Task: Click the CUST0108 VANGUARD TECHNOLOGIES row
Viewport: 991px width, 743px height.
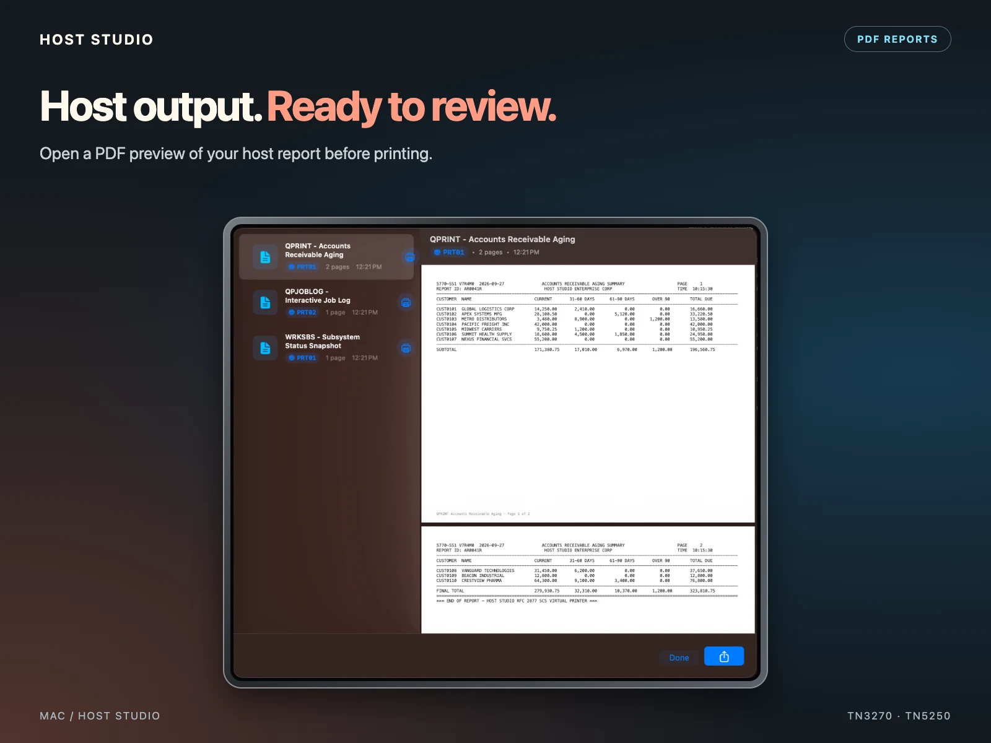Action: pyautogui.click(x=574, y=571)
